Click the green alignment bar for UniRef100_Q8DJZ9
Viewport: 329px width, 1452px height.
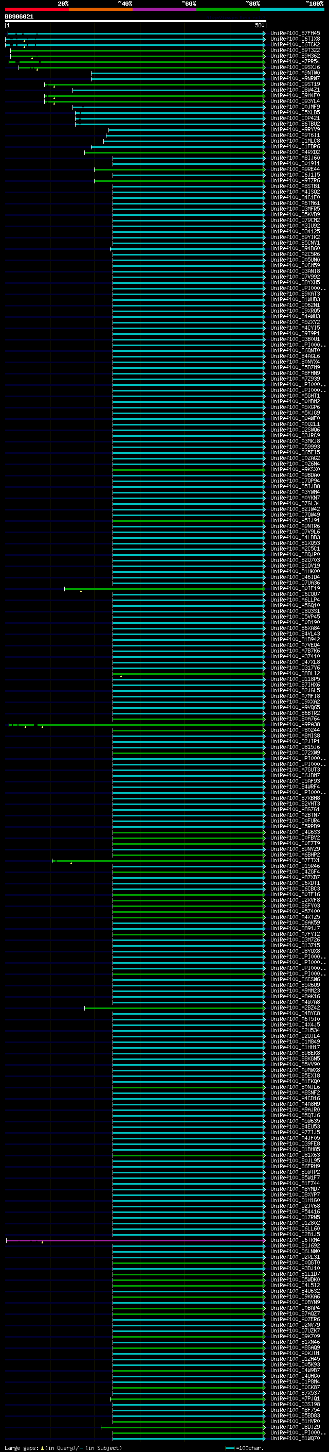click(x=183, y=1427)
